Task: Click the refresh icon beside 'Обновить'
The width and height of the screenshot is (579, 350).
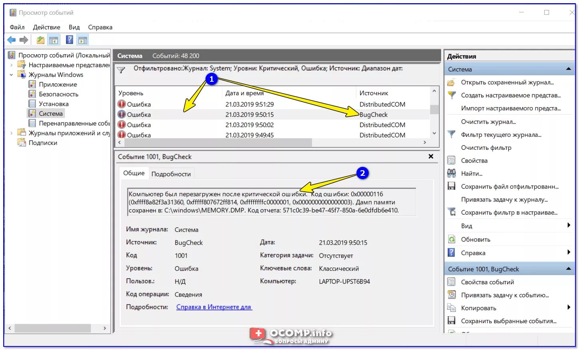Action: pos(451,239)
